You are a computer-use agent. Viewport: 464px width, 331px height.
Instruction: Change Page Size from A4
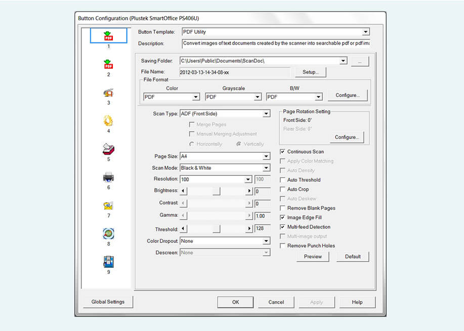tap(266, 157)
